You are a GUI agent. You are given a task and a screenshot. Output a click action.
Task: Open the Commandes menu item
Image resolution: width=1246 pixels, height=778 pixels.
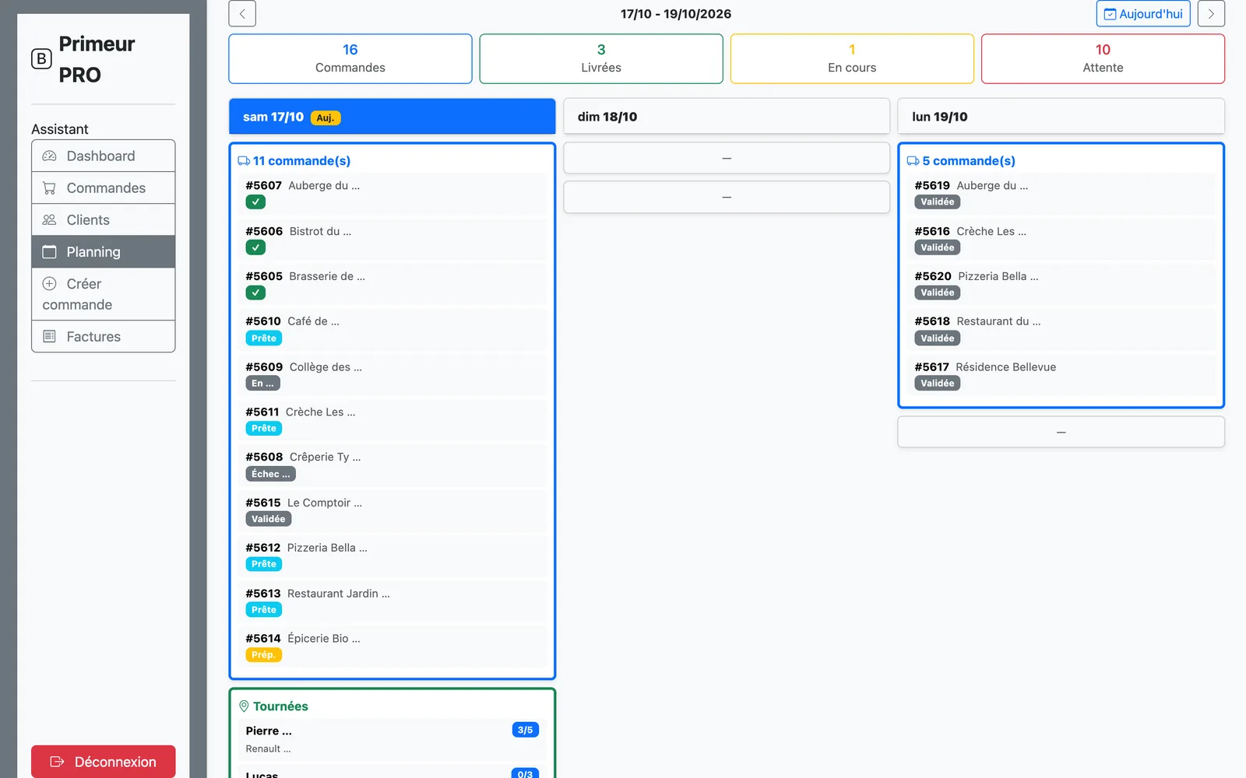[x=104, y=187]
